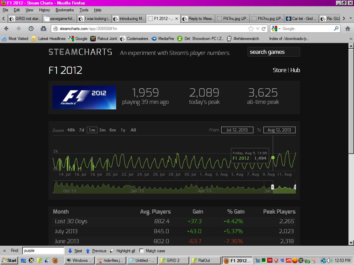Switch to GRID 2 taskbar window
The width and height of the screenshot is (354, 265).
[173, 261]
